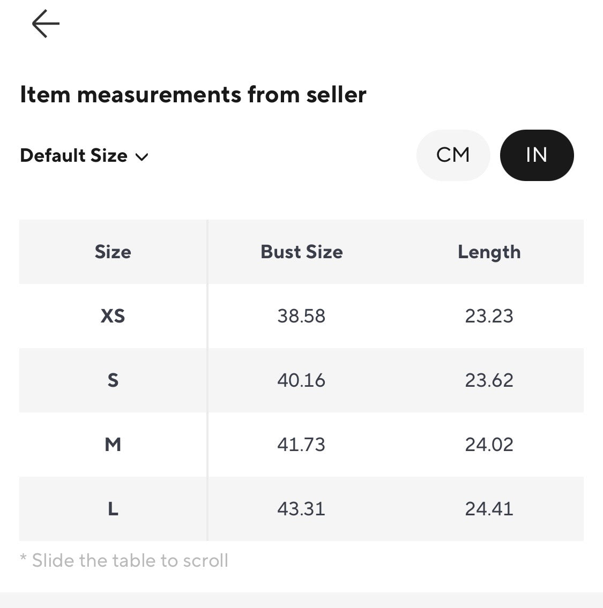This screenshot has width=603, height=608.
Task: Click L length value 24.41
Action: (489, 509)
